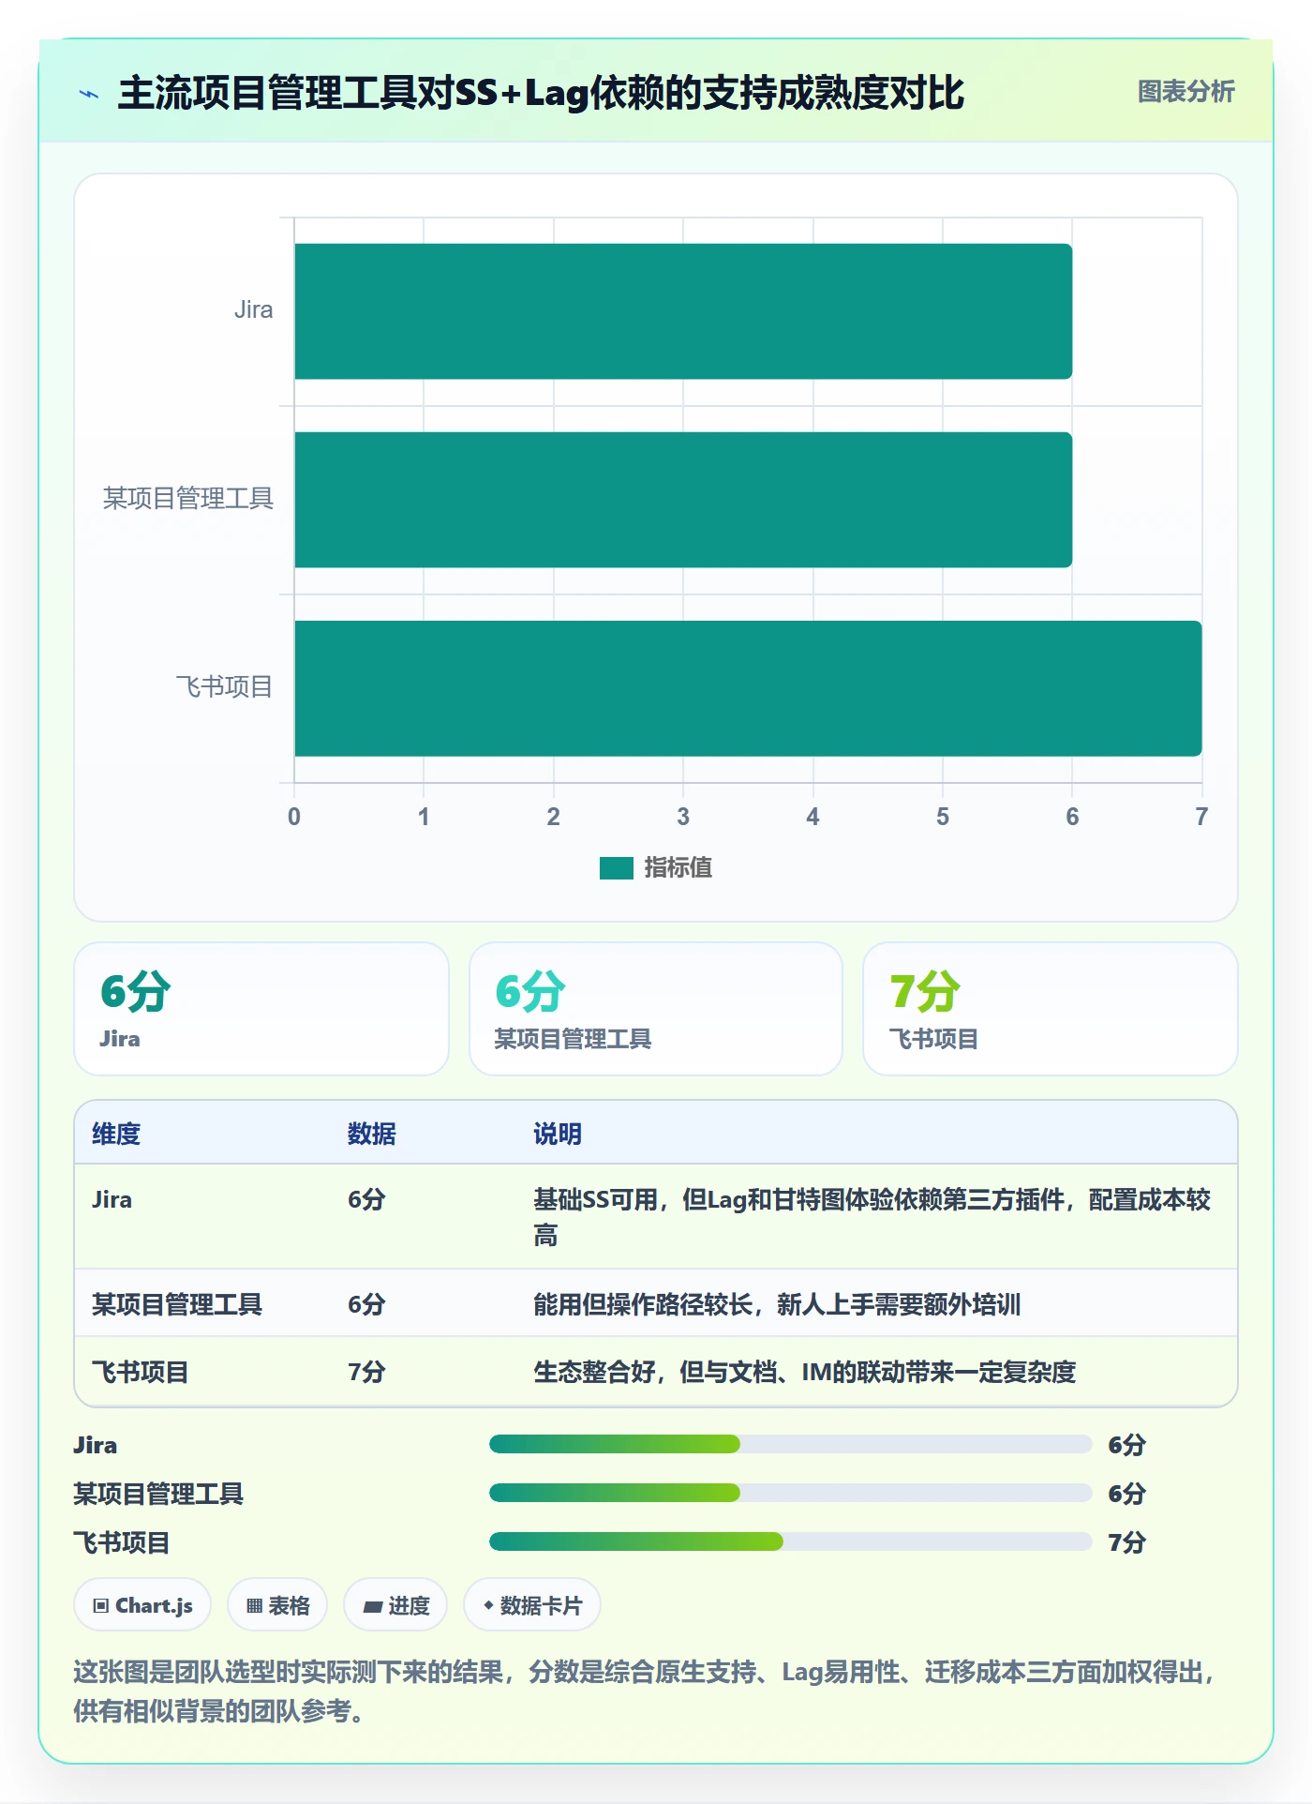
Task: Open the 飞书项目 7分 data card
Action: tap(1051, 1009)
